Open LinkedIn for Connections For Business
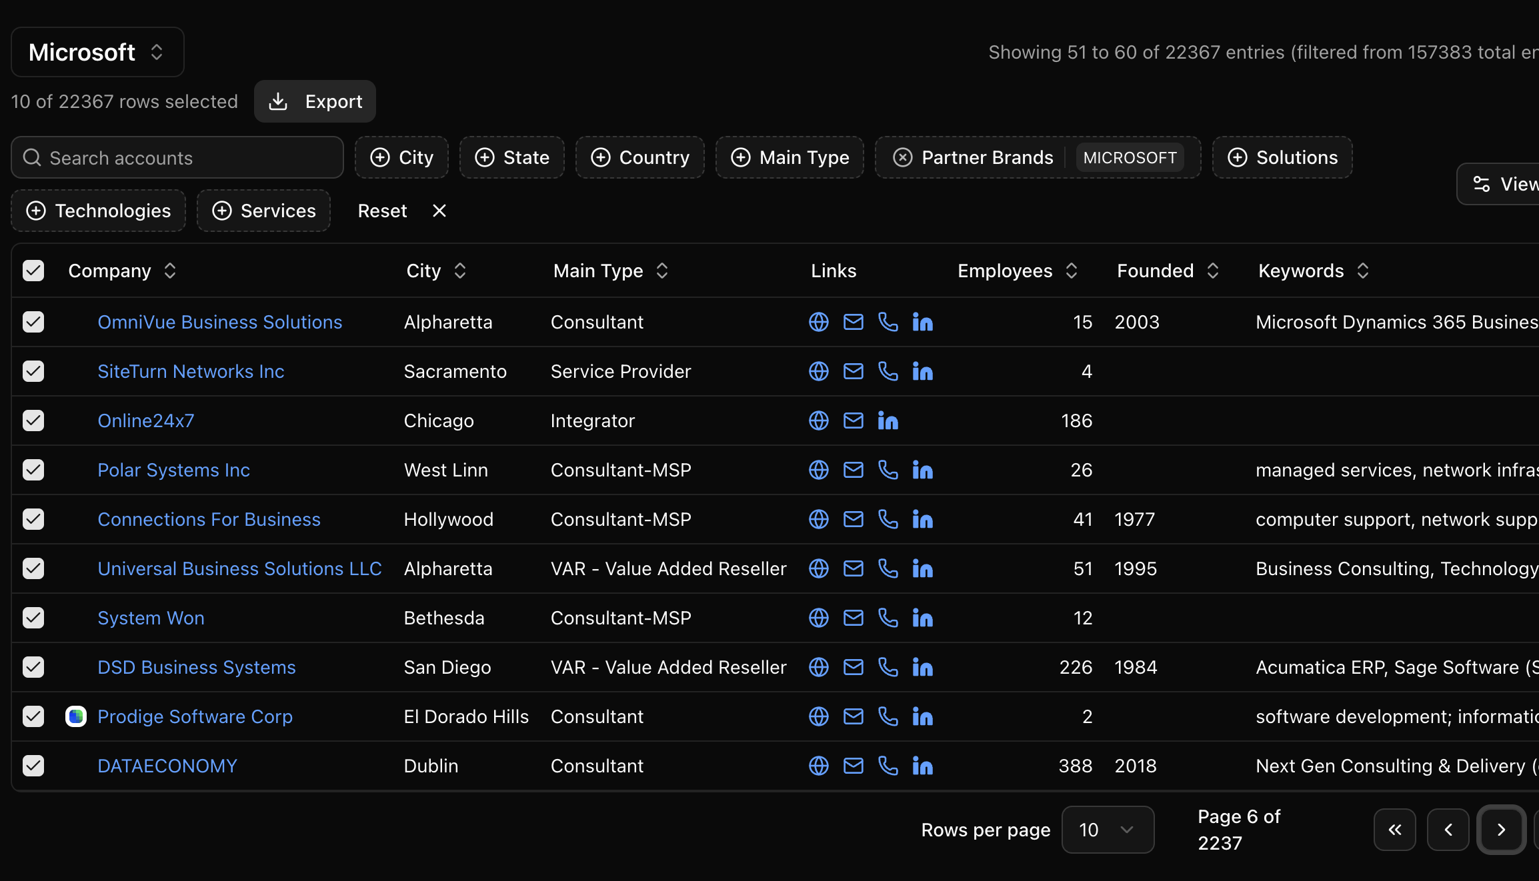 (x=922, y=519)
